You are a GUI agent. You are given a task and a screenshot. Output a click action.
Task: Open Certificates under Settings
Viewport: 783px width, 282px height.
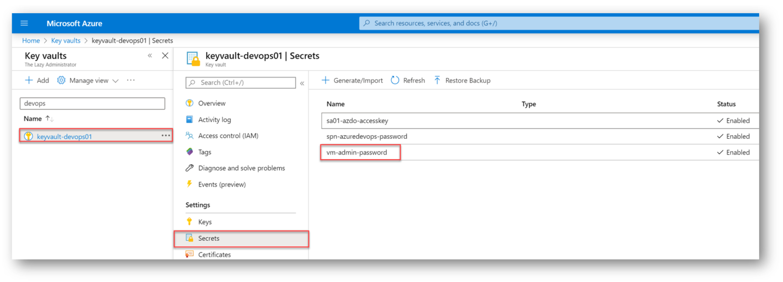[x=215, y=254]
